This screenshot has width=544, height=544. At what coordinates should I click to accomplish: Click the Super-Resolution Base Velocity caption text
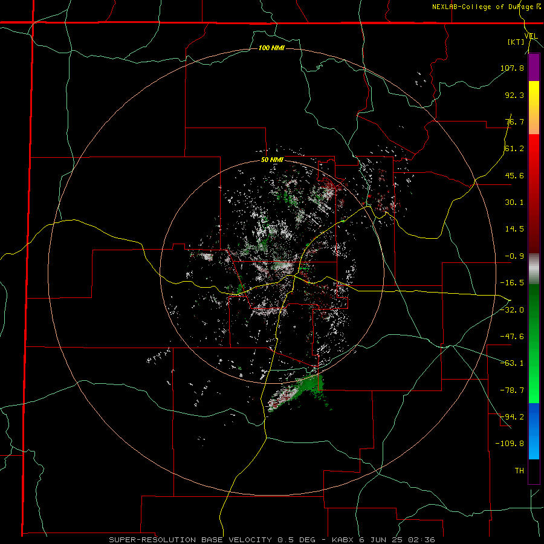(x=271, y=540)
